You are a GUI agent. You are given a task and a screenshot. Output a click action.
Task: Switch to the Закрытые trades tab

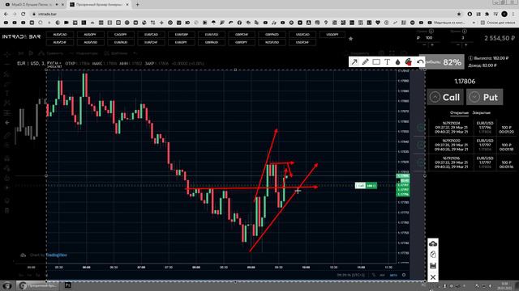(481, 113)
